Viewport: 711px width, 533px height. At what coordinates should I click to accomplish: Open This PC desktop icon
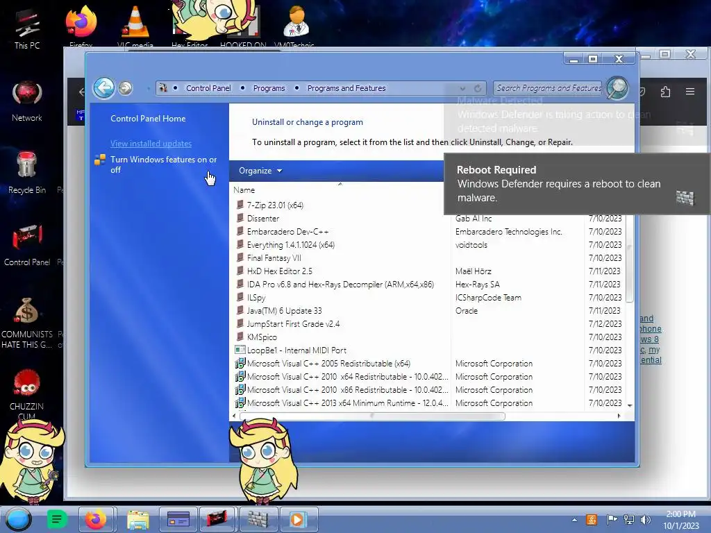(27, 29)
